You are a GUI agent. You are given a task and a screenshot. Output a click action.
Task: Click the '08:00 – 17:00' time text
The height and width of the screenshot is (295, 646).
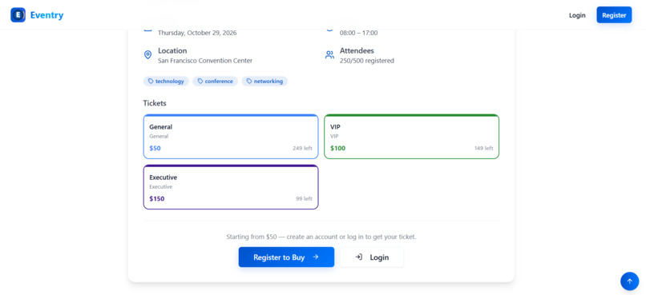358,33
